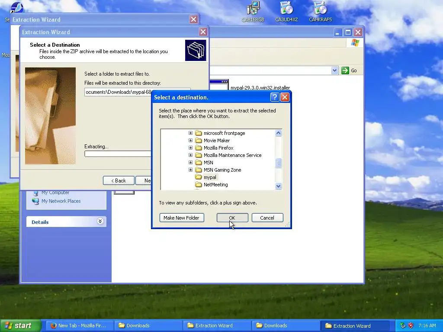The height and width of the screenshot is (332, 443).
Task: Expand the microsoft frontpage tree node
Action: (x=190, y=133)
